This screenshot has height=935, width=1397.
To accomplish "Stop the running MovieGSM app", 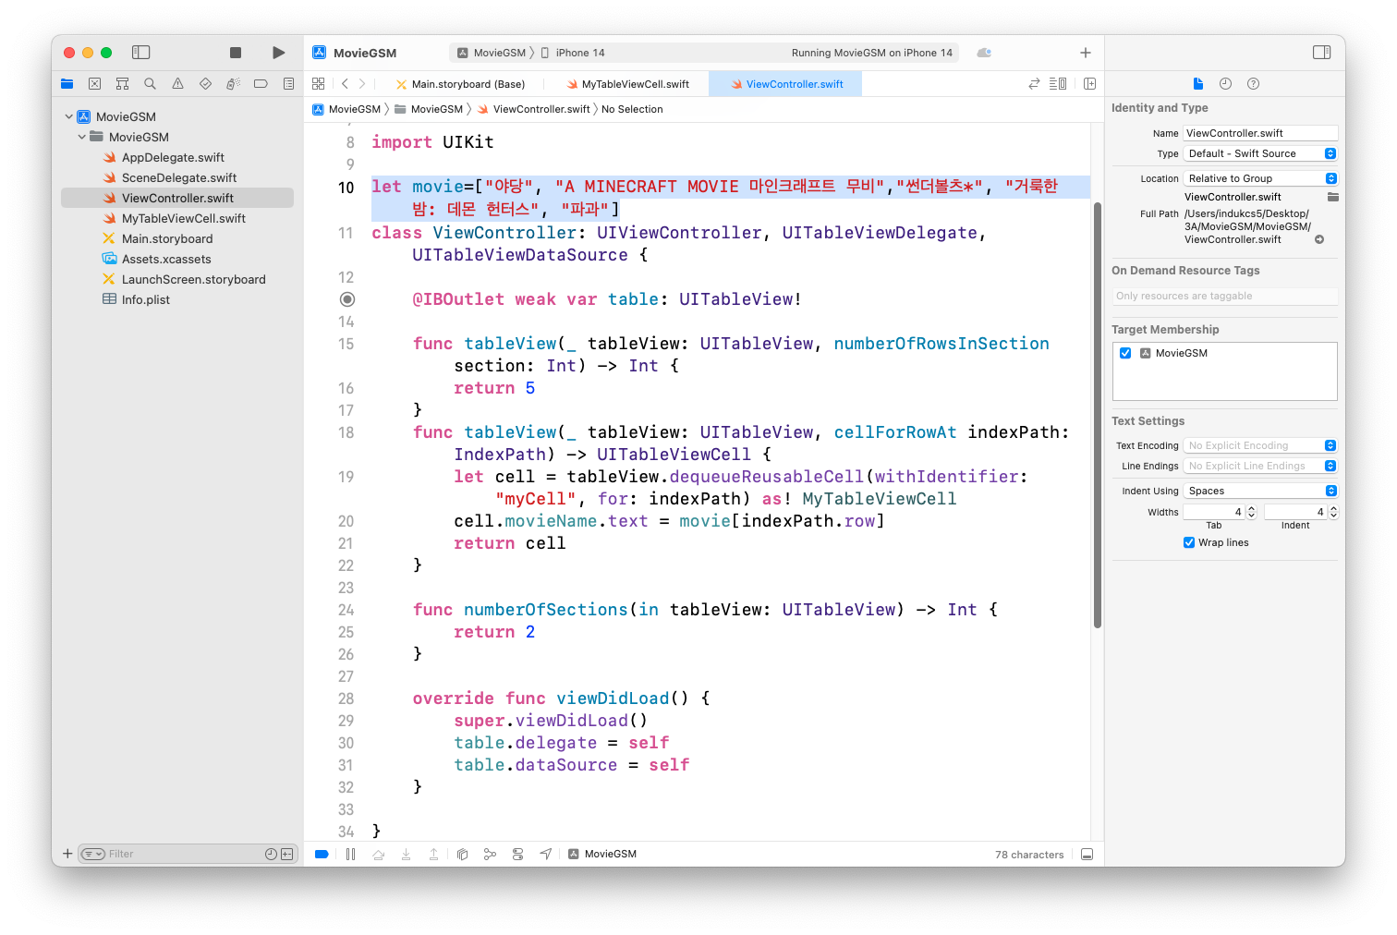I will pyautogui.click(x=236, y=53).
